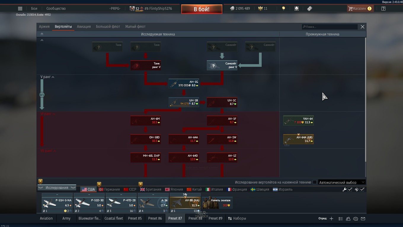
Task: Click Нанять экипаж hire crew slot
Action: (x=217, y=202)
